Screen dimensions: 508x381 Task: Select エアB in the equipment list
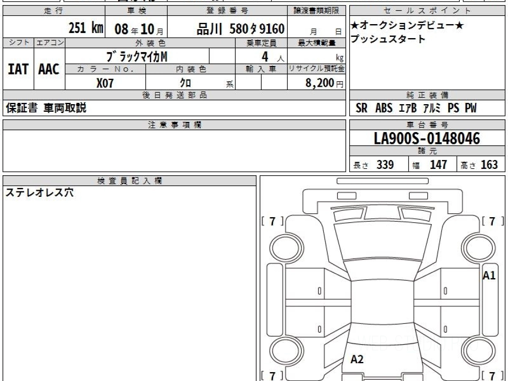[408, 108]
